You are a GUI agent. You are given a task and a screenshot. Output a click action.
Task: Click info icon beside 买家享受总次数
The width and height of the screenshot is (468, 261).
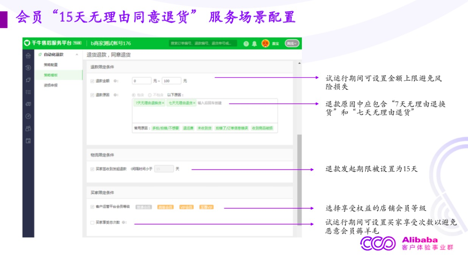click(x=124, y=222)
